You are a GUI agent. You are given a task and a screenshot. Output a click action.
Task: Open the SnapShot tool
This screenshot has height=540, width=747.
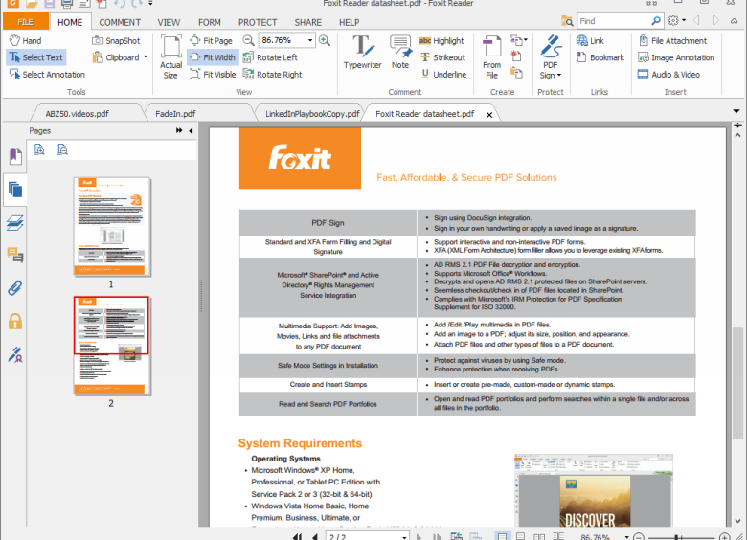(116, 41)
